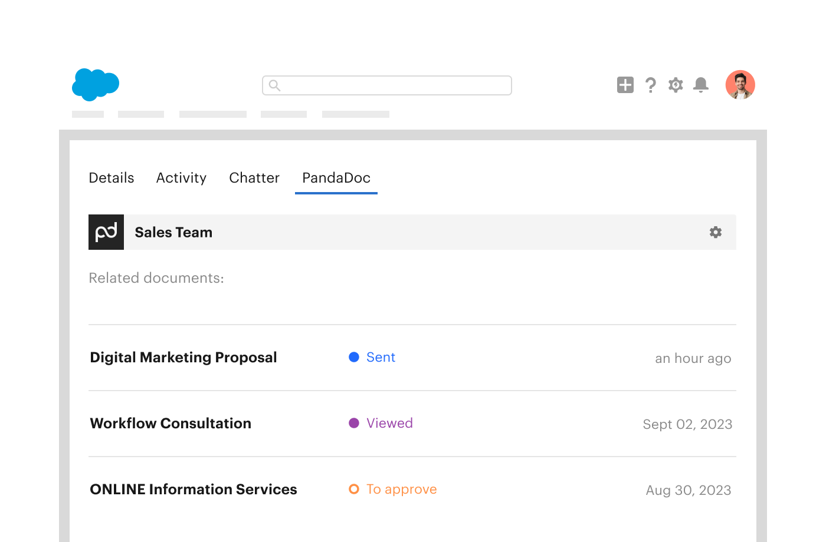The image size is (826, 542).
Task: Open the user profile avatar
Action: [x=740, y=85]
